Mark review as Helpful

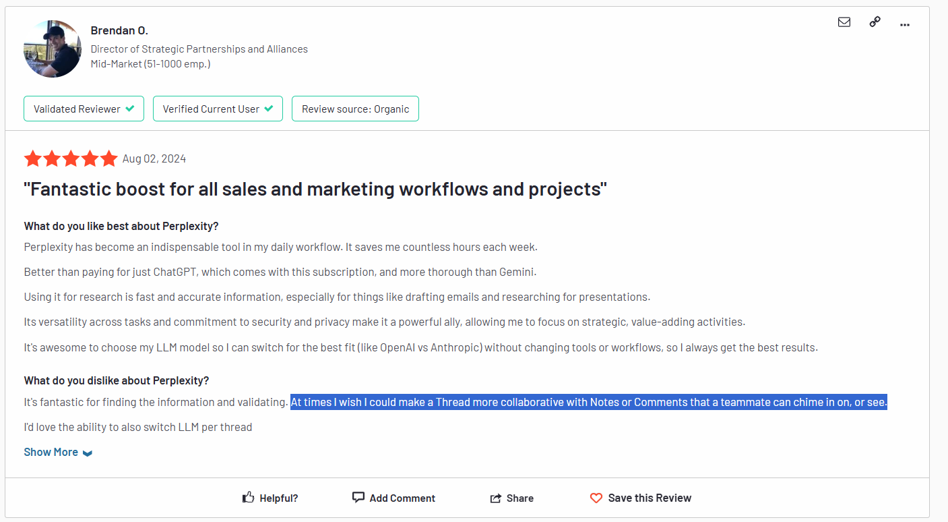tap(270, 498)
